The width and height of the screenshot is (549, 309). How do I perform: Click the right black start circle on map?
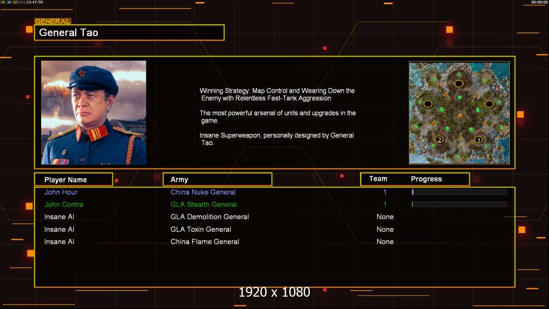pos(489,104)
